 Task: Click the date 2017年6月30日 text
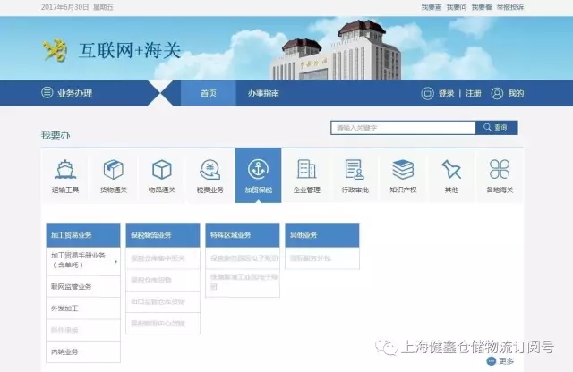coord(64,7)
